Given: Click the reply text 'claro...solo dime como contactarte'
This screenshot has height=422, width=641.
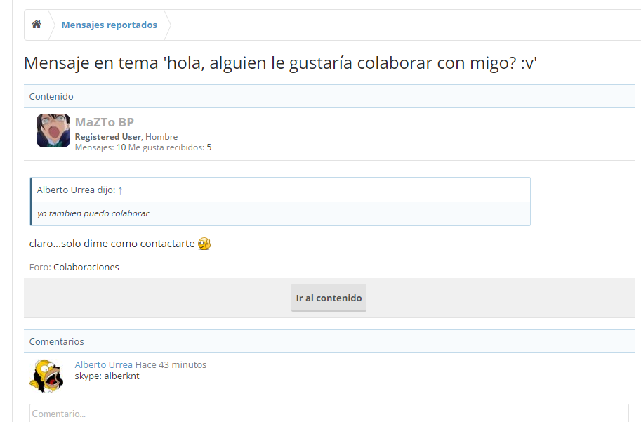Looking at the screenshot, I should coord(112,244).
